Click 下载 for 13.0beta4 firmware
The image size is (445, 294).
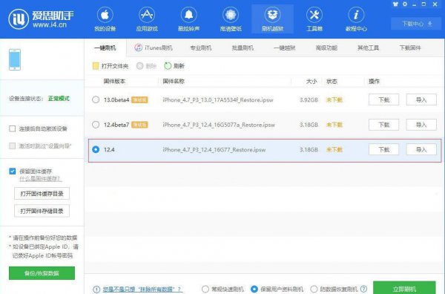point(383,99)
